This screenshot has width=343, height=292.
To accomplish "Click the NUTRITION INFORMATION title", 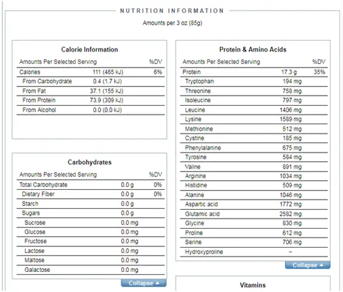I will click(x=172, y=11).
